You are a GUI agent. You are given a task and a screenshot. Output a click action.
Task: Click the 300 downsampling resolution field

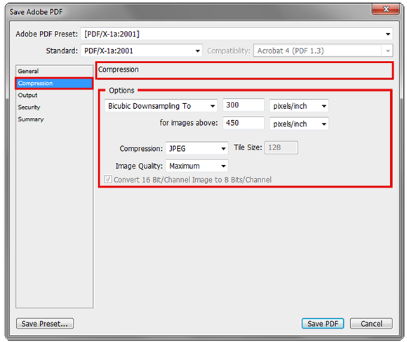coord(243,105)
